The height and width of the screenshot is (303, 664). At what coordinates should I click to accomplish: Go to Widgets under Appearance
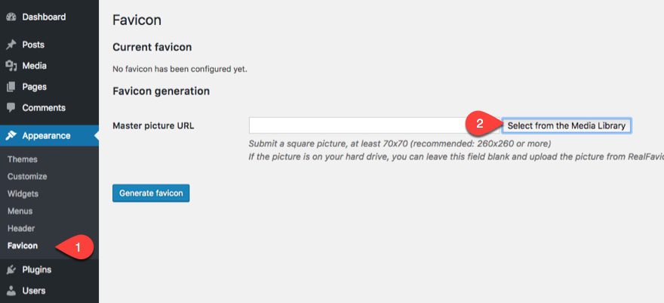[x=23, y=193]
